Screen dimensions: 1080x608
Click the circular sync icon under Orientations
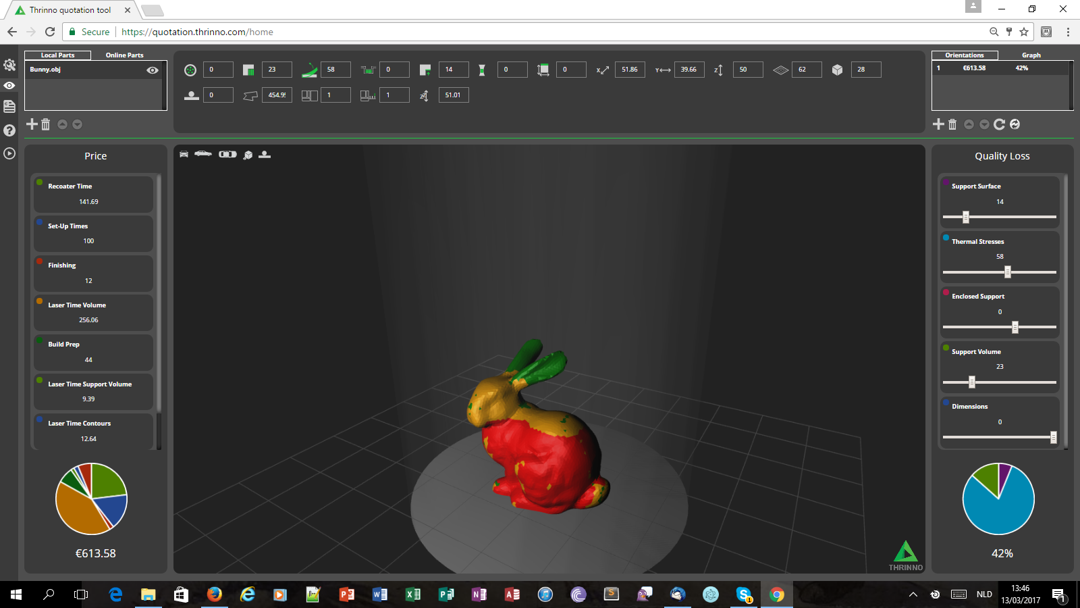click(x=1015, y=124)
